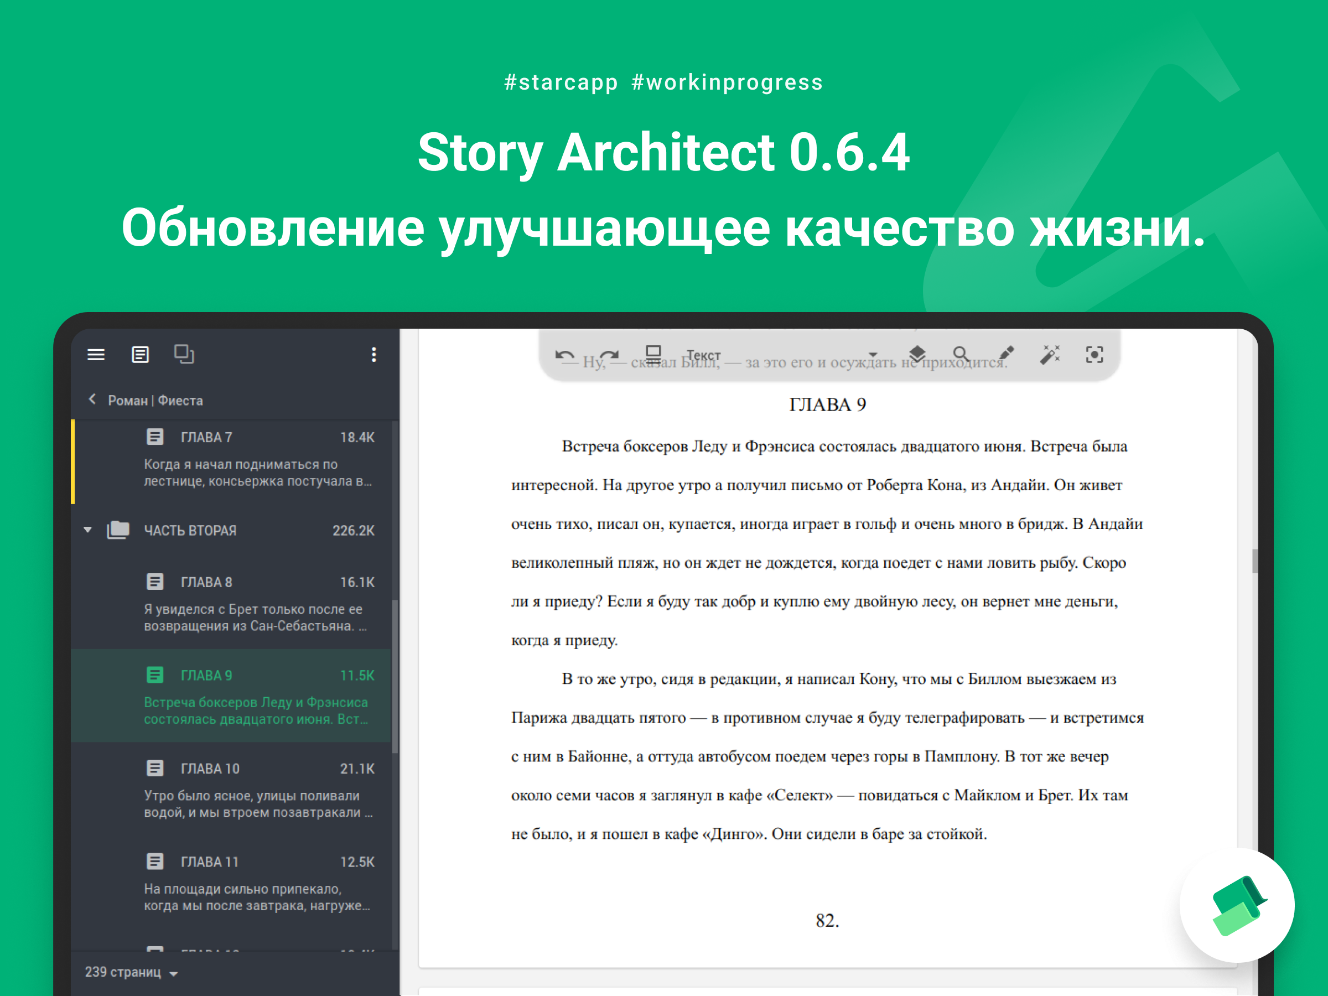Click the 12.5K size of ГЛАВА 11
Screen dimensions: 1328x996
[357, 862]
